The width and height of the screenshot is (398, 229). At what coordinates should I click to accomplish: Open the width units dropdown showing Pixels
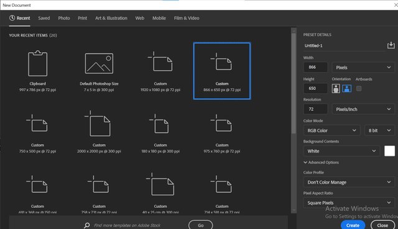coord(363,68)
